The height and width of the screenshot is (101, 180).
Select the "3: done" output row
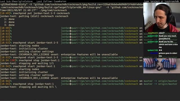click(9, 25)
